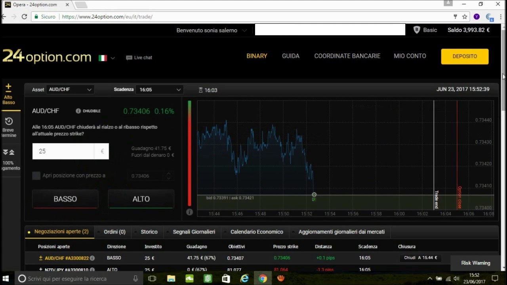This screenshot has height=285, width=507.
Task: Click the plus icon of the AUD/CHF position
Action: coord(40,258)
